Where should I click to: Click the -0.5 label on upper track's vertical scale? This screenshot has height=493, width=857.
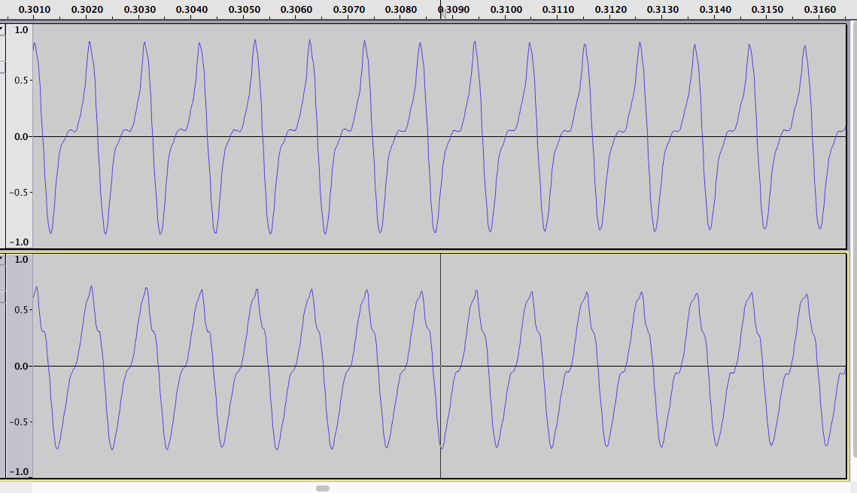19,193
